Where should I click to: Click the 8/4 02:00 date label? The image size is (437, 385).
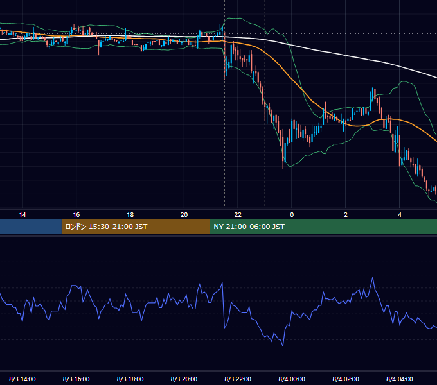pos(346,379)
